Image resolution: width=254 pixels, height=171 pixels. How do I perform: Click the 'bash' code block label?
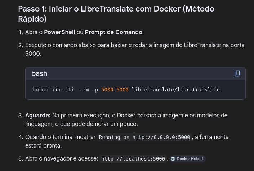point(39,73)
